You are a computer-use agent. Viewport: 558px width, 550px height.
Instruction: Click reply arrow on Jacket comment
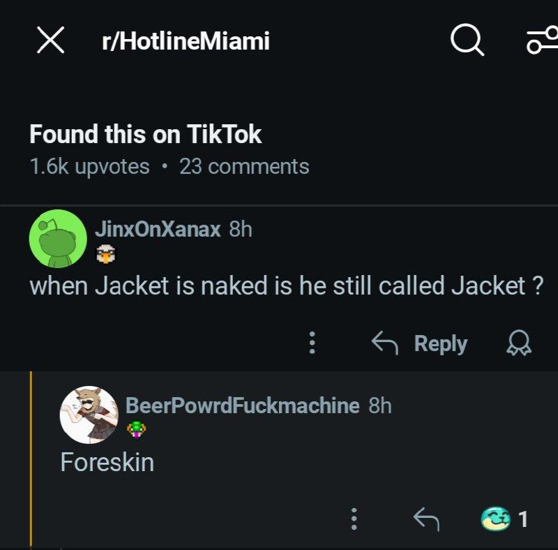(384, 343)
